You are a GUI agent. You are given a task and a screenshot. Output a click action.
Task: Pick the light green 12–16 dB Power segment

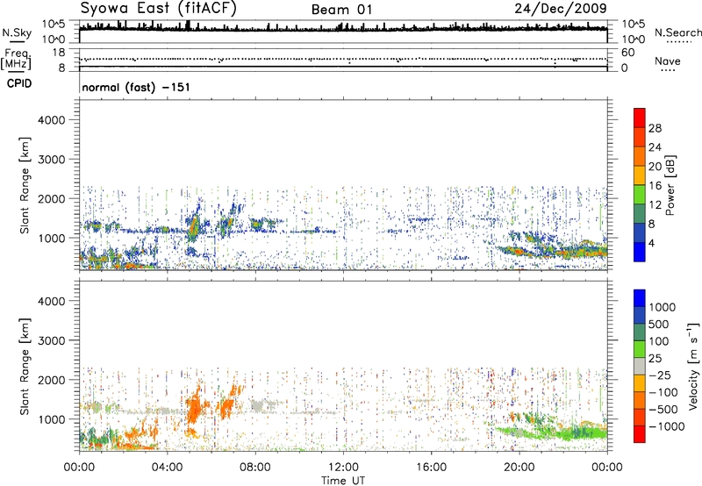[640, 194]
